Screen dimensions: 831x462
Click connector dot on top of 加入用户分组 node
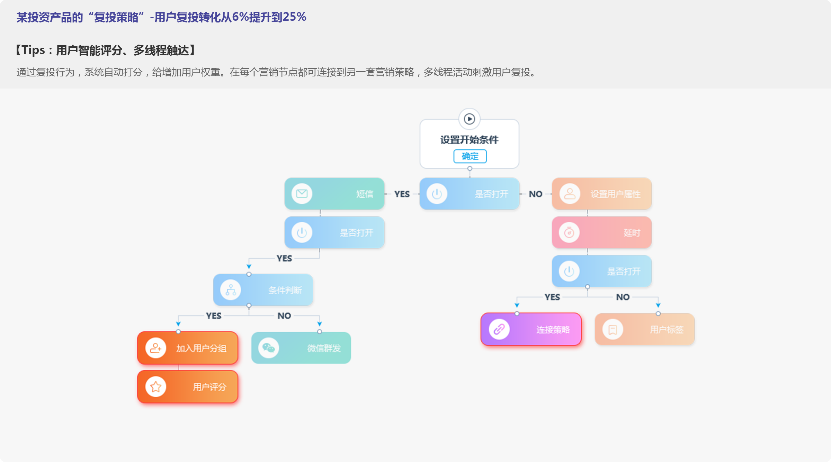(178, 332)
